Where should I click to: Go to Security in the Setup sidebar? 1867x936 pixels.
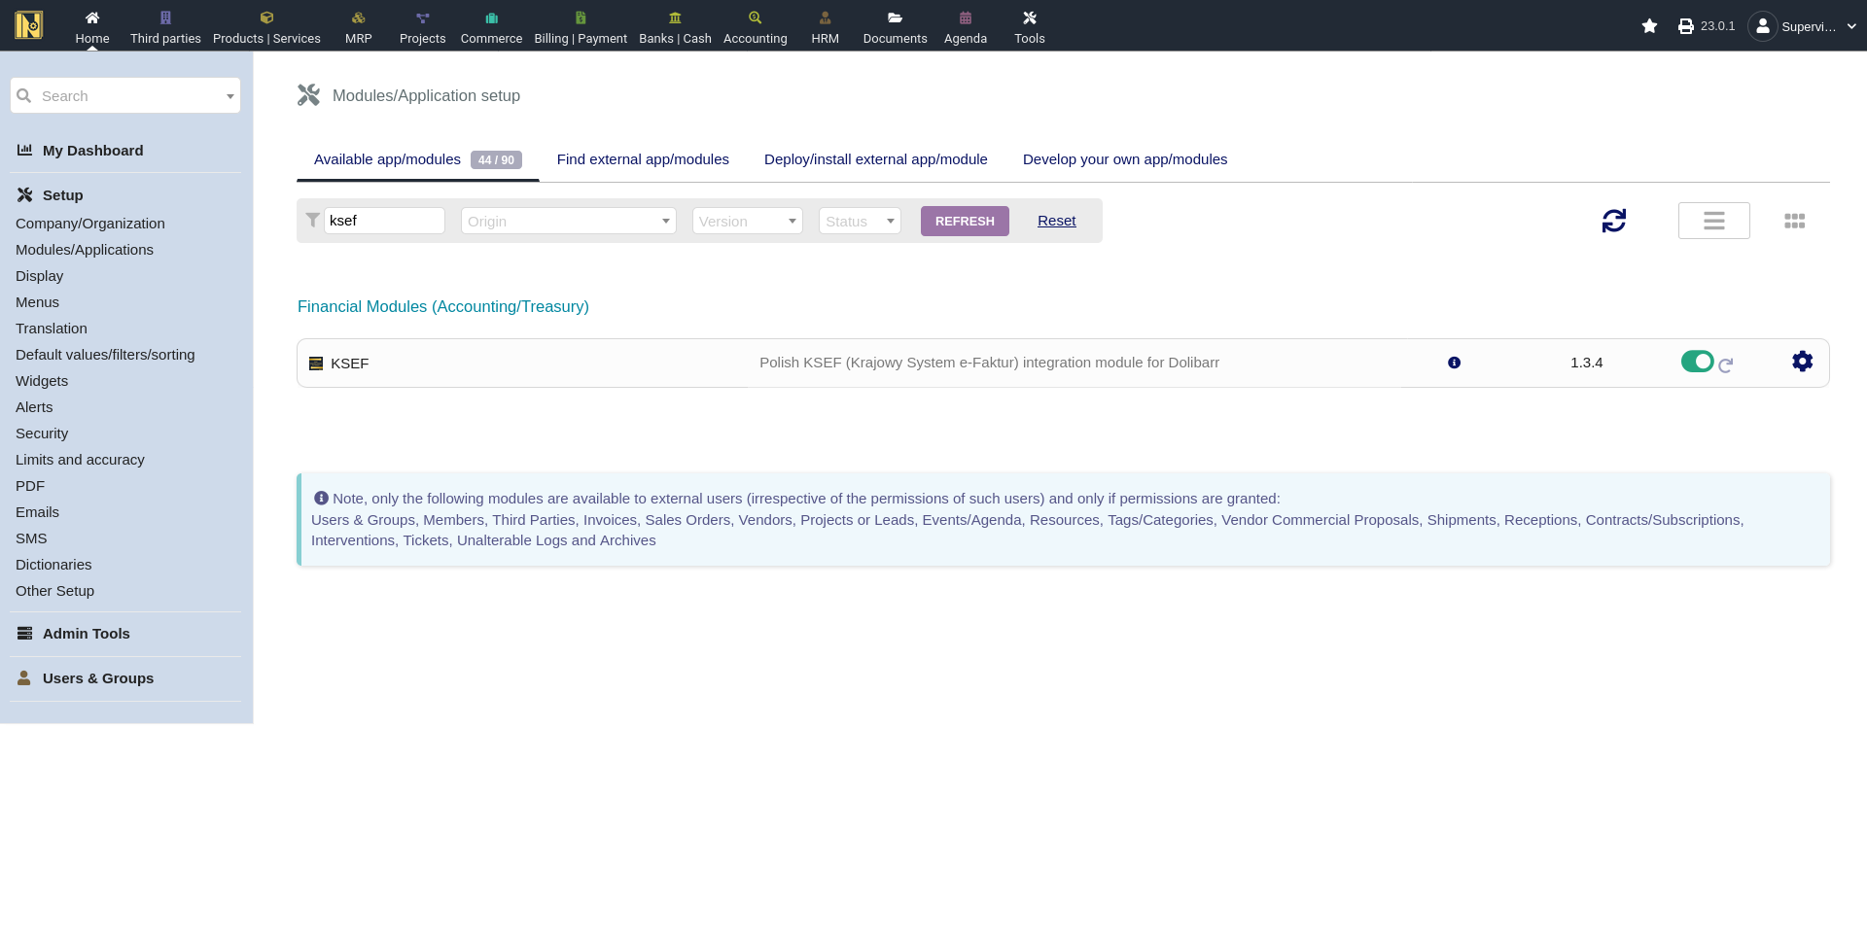click(42, 433)
